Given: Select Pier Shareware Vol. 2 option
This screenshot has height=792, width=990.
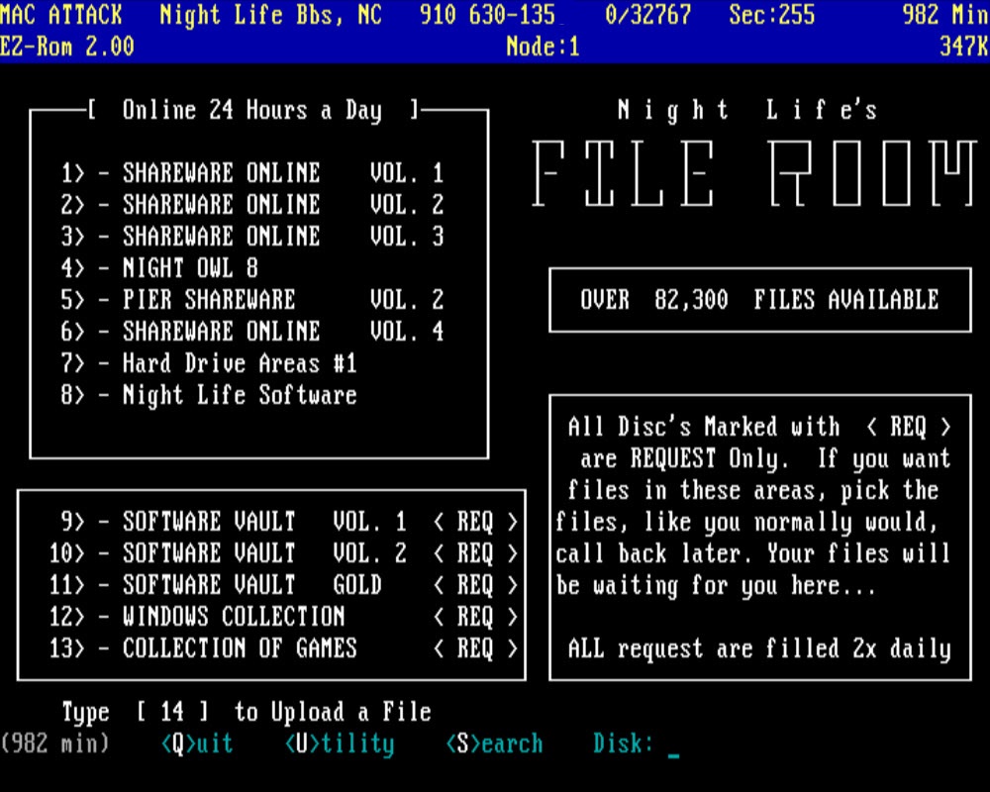Looking at the screenshot, I should point(251,300).
